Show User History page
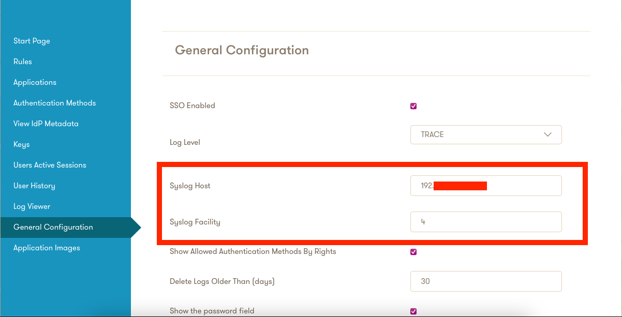Viewport: 622px width, 317px height. 34,186
